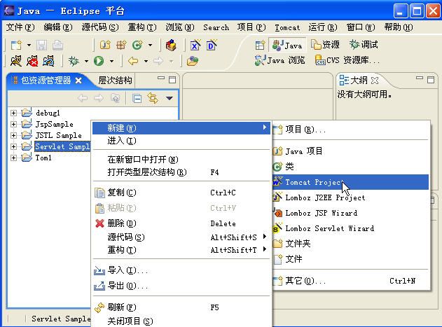
Task: Click the New Java Package toolbar icon
Action: [121, 45]
